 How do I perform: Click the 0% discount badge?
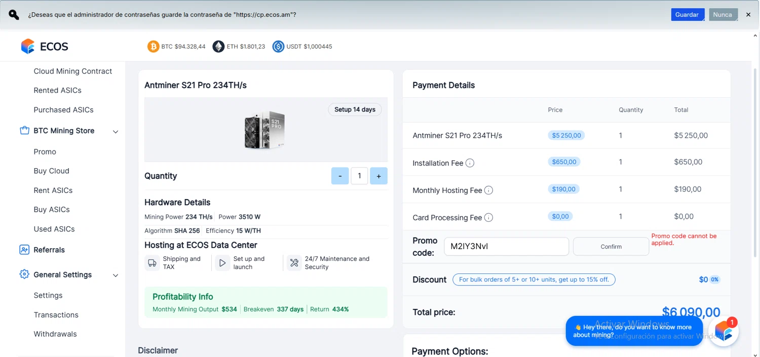pos(714,280)
